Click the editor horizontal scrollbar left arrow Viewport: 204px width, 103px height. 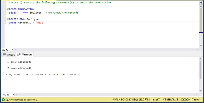16,50
